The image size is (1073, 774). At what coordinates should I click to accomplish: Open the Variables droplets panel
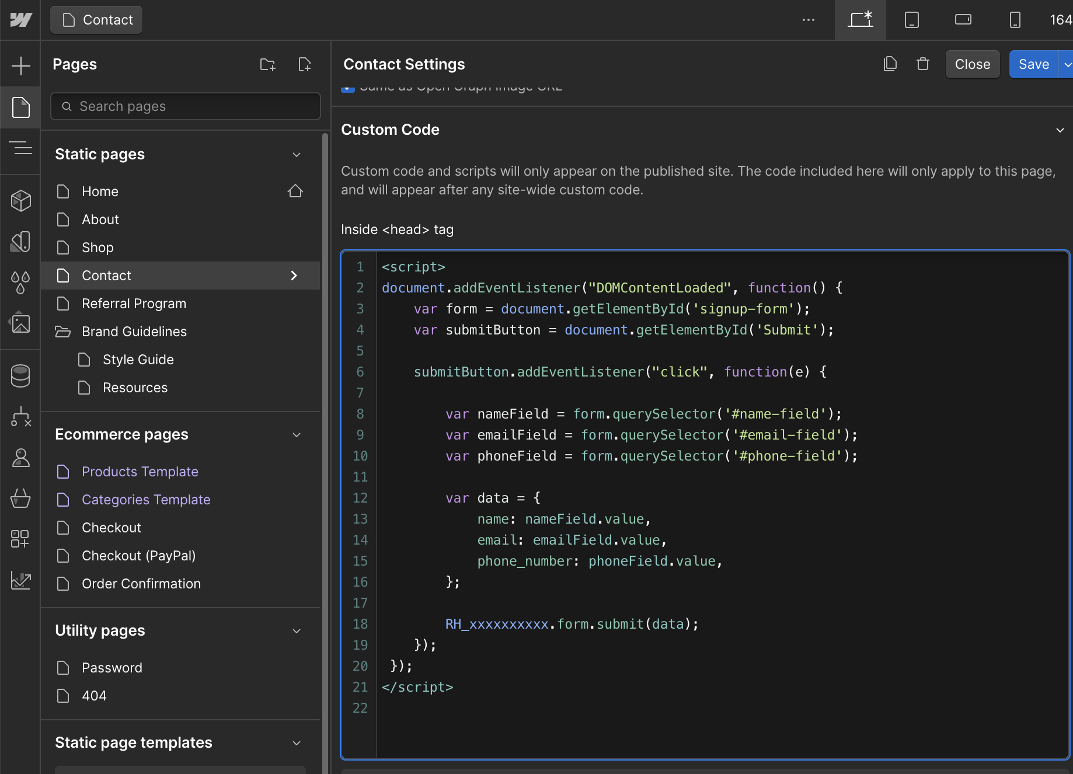point(20,283)
